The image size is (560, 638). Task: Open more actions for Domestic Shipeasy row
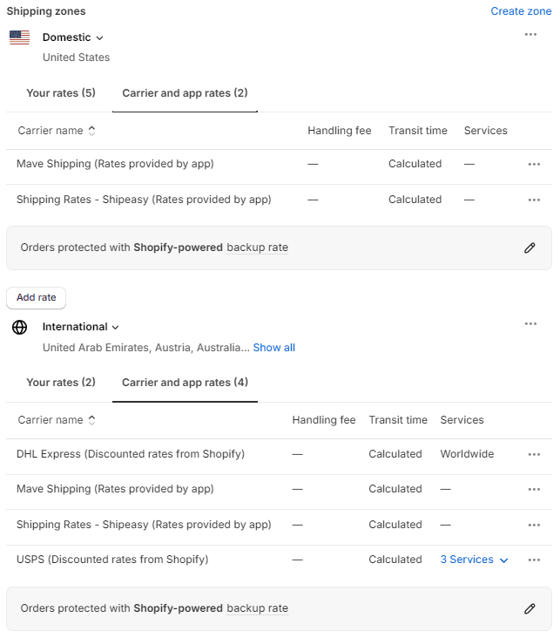[x=534, y=200]
